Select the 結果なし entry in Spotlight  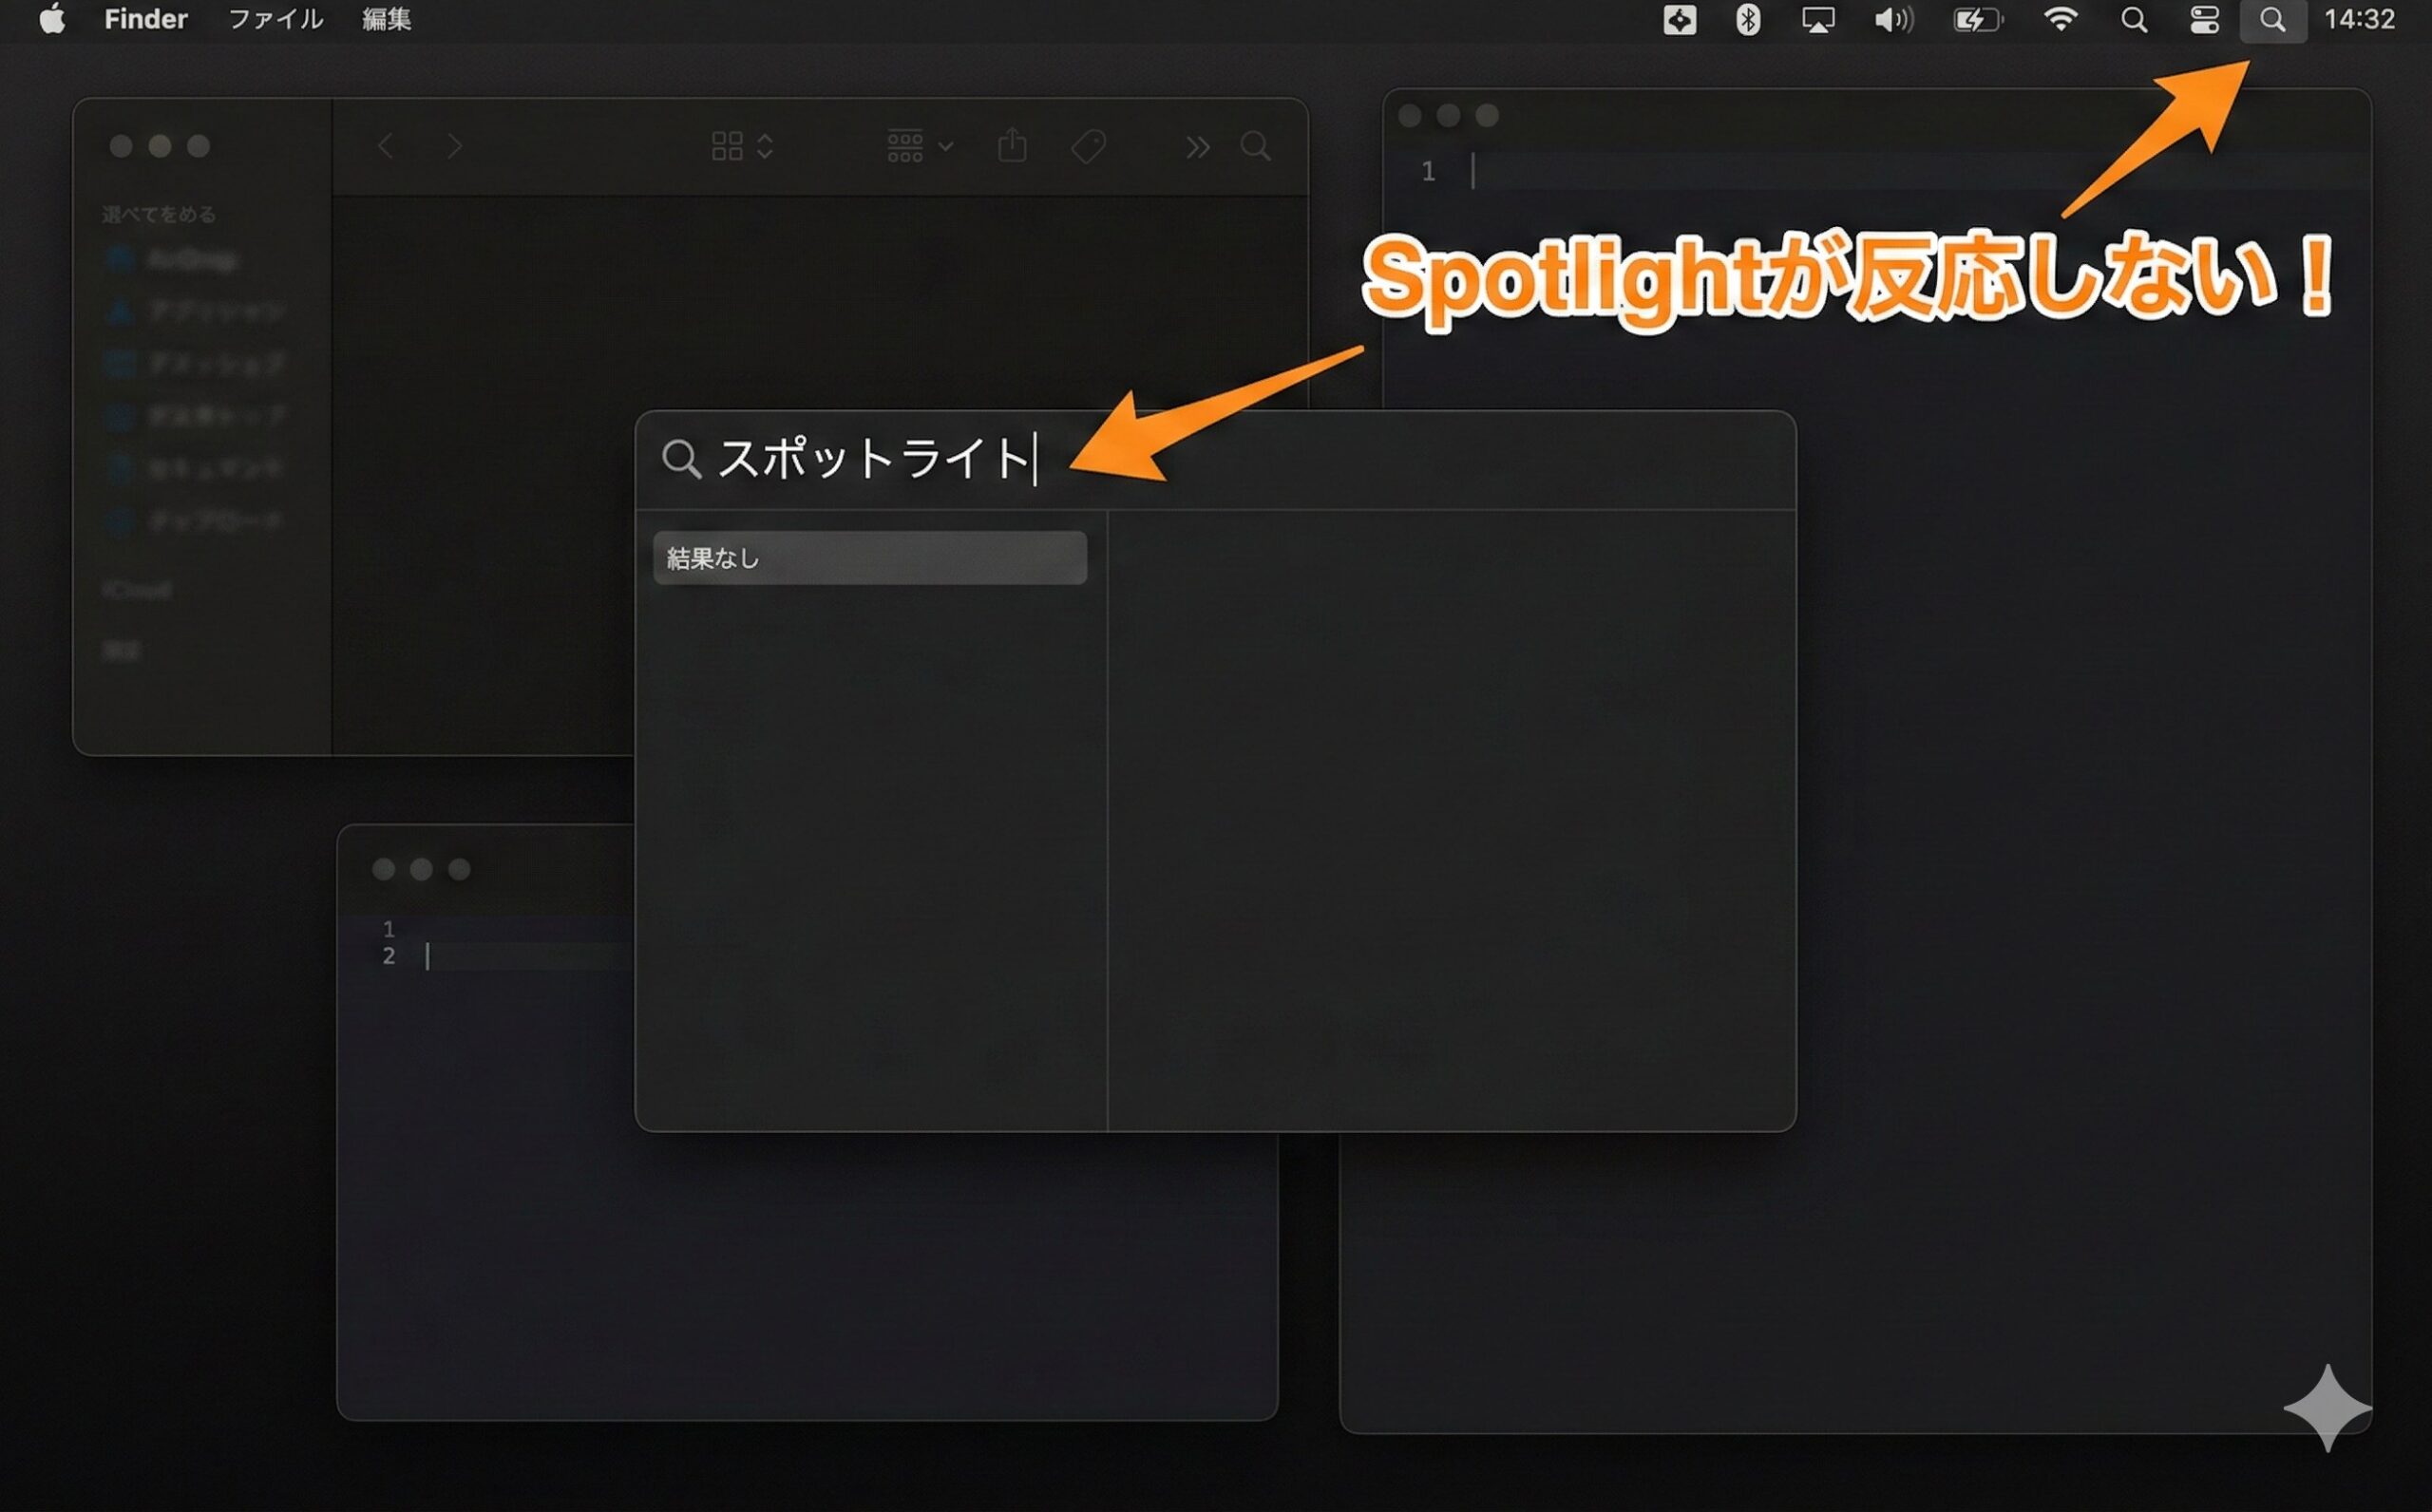[870, 557]
